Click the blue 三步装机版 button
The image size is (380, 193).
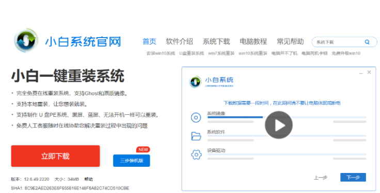coord(132,161)
